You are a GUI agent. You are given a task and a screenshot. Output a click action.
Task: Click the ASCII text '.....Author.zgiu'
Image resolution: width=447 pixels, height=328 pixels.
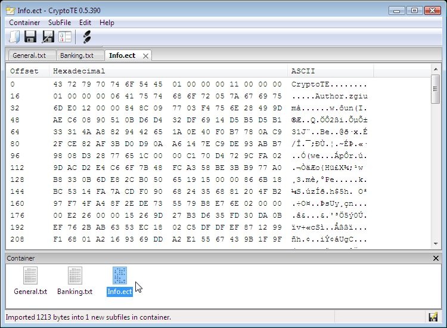pyautogui.click(x=329, y=97)
